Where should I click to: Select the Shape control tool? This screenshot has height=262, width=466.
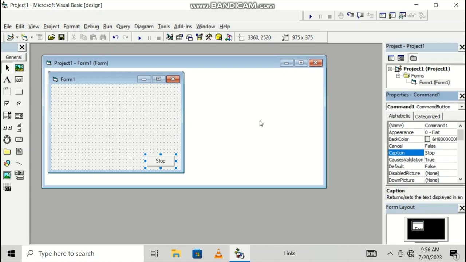click(7, 163)
